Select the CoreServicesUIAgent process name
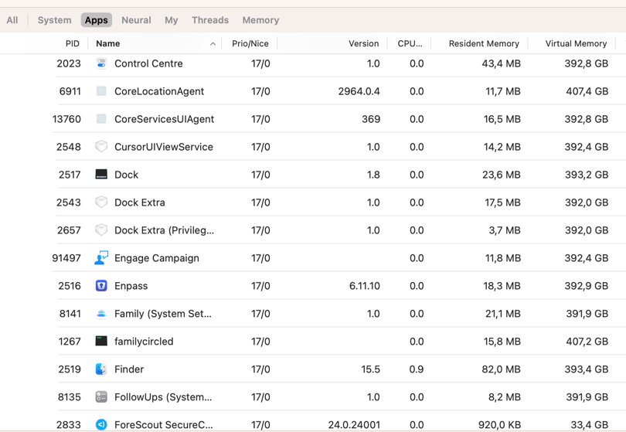This screenshot has width=626, height=432. click(x=164, y=119)
